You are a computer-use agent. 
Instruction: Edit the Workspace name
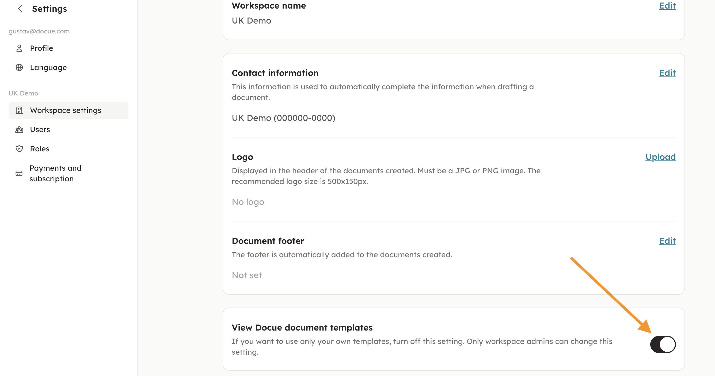667,6
